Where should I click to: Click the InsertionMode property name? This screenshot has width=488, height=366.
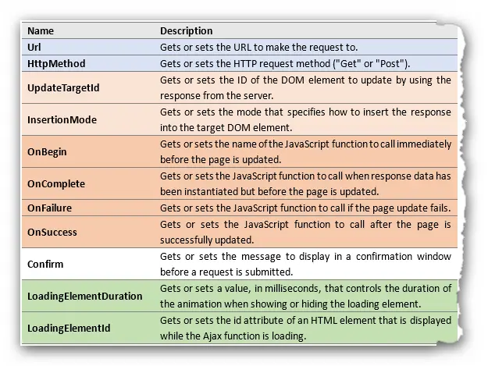[60, 119]
